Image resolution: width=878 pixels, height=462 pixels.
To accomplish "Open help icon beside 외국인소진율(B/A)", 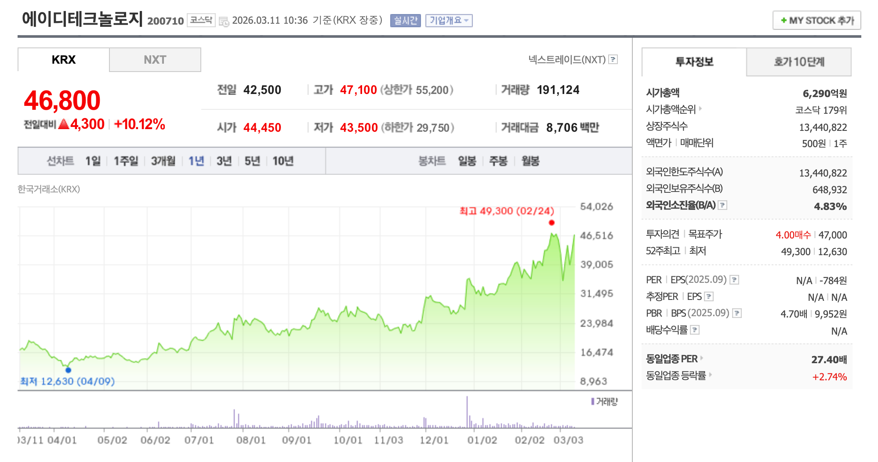I will point(722,205).
